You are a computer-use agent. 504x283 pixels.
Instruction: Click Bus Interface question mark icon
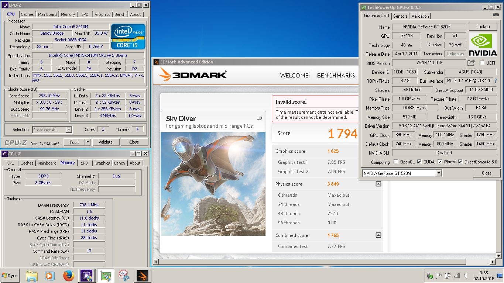click(495, 81)
